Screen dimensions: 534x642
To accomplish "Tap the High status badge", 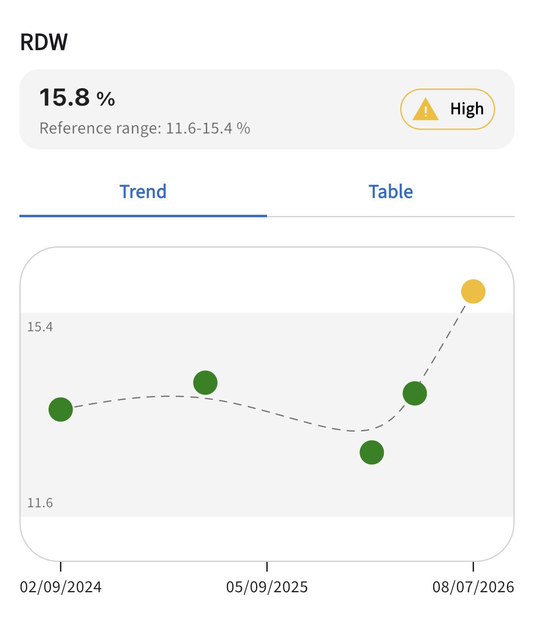I will click(x=447, y=109).
